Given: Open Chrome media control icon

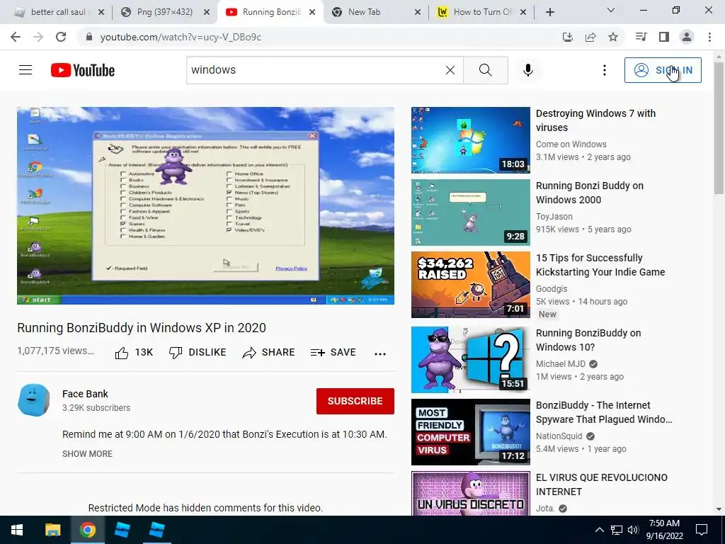Looking at the screenshot, I should [x=641, y=37].
